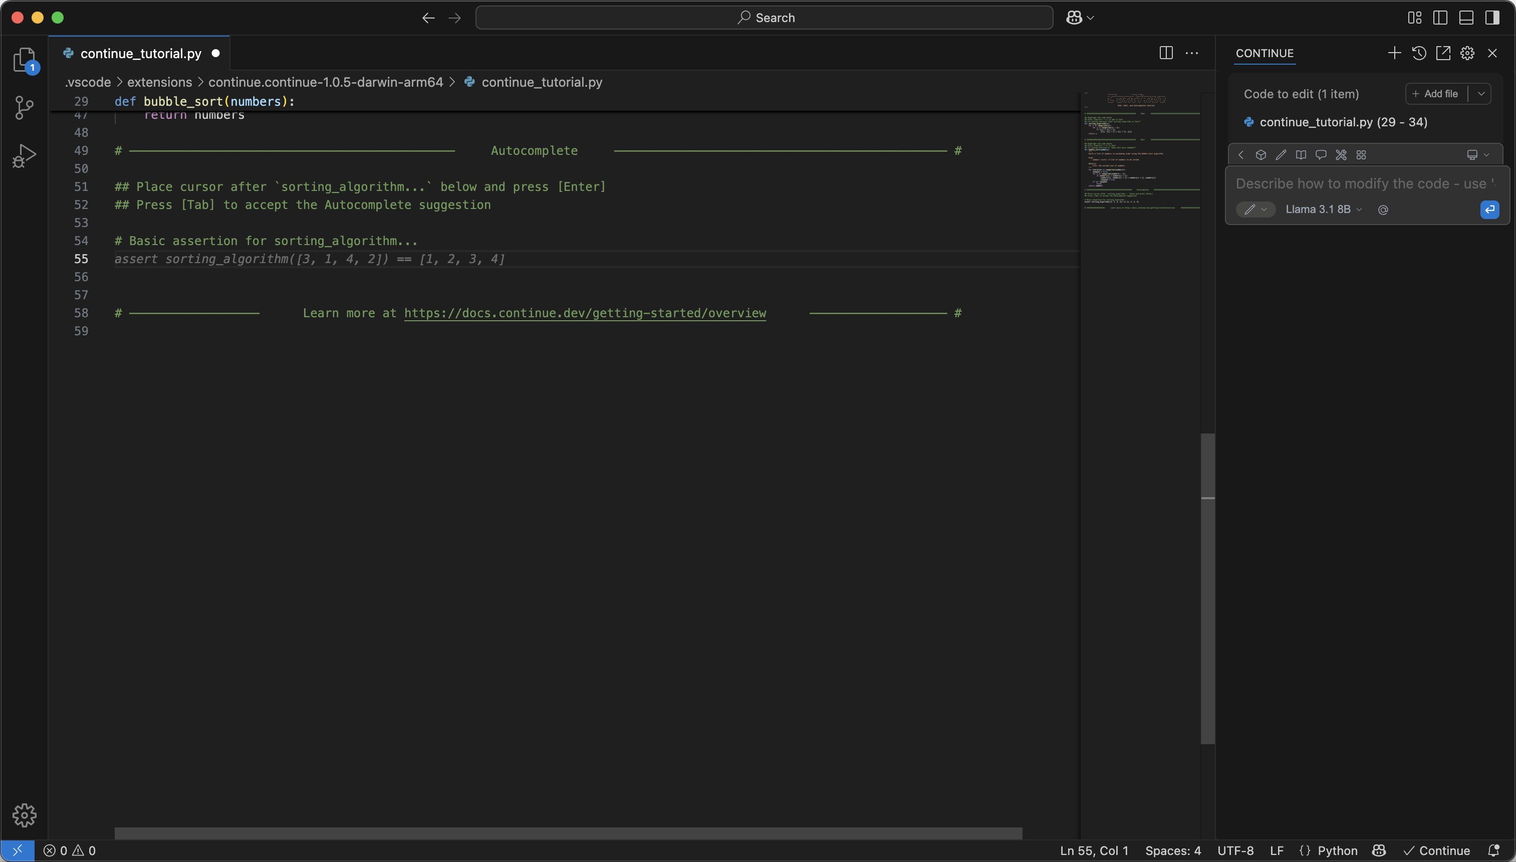The width and height of the screenshot is (1516, 862).
Task: Collapse toolbar with back chevron in Continue
Action: (x=1241, y=155)
